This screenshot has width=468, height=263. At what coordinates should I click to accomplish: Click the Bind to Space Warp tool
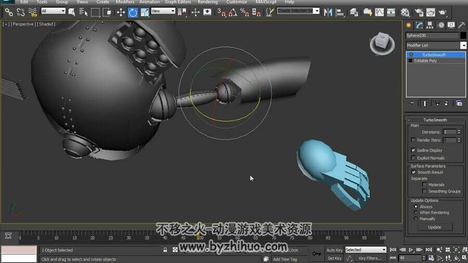pyautogui.click(x=32, y=12)
